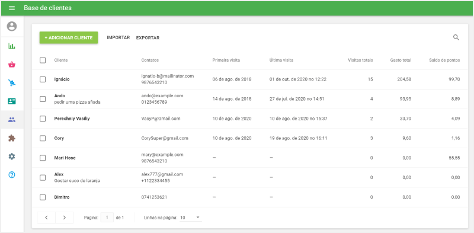Screen dimensions: 474x233
Task: Open customer Ando
Action: coord(60,95)
